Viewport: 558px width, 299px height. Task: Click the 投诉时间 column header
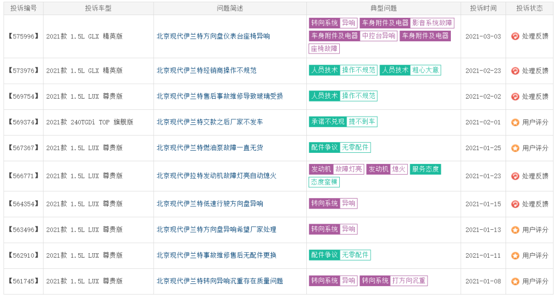coord(483,8)
